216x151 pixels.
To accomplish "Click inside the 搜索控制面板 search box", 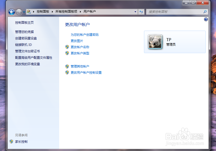I will coord(170,12).
